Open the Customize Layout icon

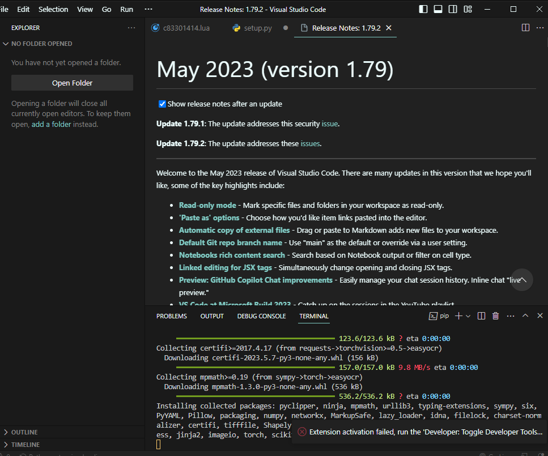coord(468,9)
